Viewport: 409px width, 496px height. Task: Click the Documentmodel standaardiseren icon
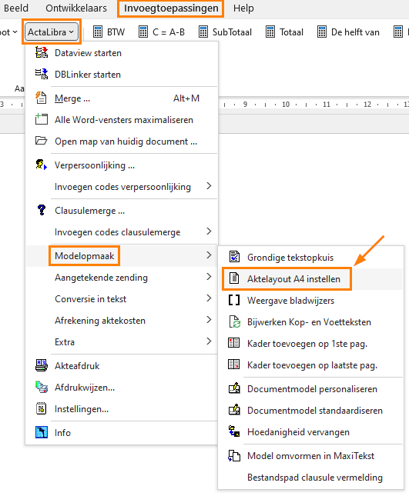pyautogui.click(x=234, y=410)
